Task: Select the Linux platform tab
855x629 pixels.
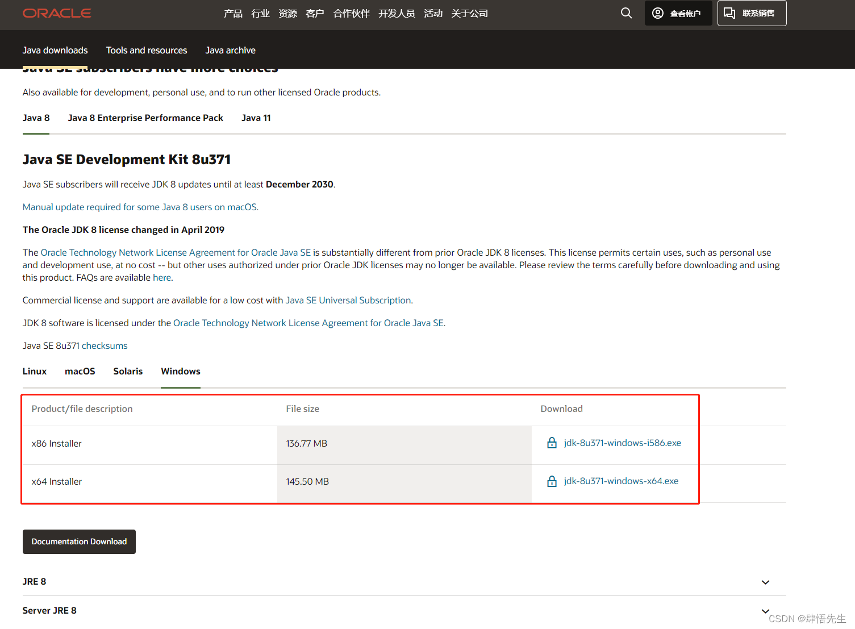Action: tap(35, 371)
